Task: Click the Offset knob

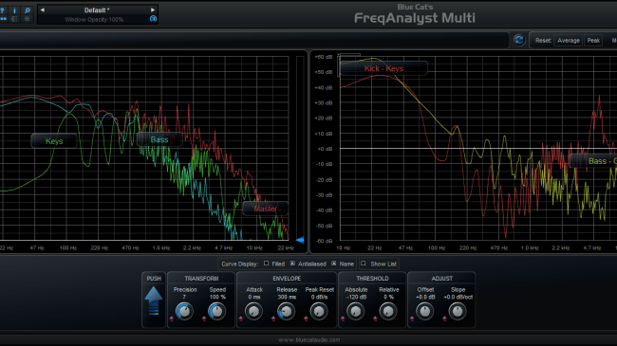Action: [425, 311]
